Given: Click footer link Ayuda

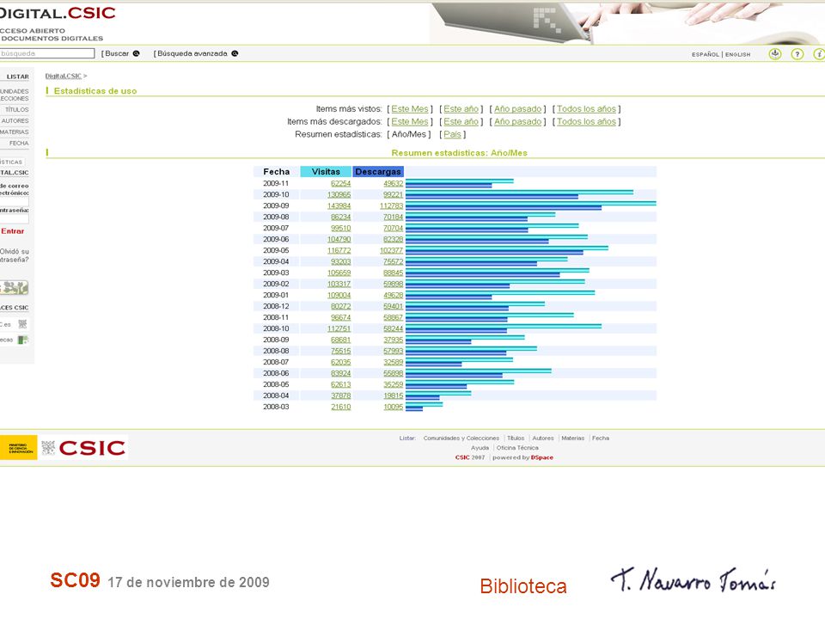Looking at the screenshot, I should point(480,448).
